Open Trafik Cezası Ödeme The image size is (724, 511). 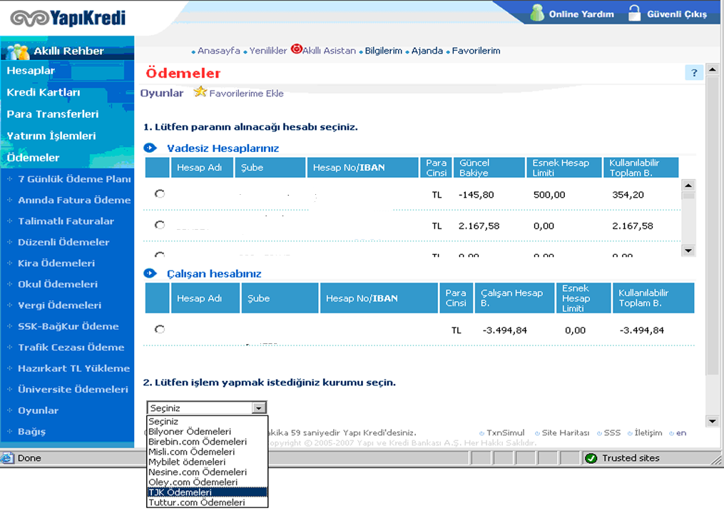71,348
